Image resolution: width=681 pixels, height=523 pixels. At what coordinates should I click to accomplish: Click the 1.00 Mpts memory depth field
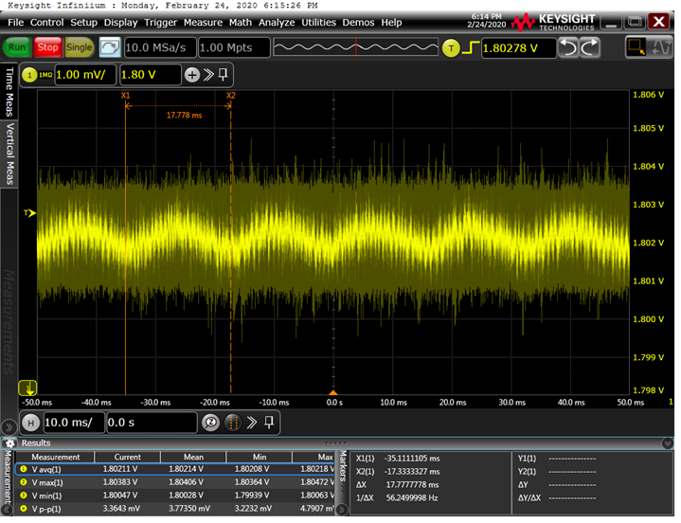pos(234,47)
